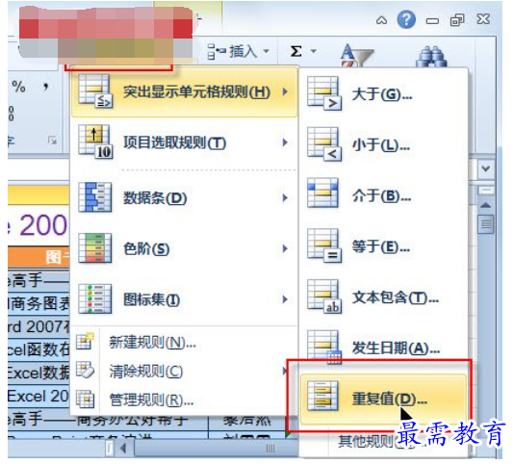Select Text That Contains (文本包含) rule

point(383,297)
